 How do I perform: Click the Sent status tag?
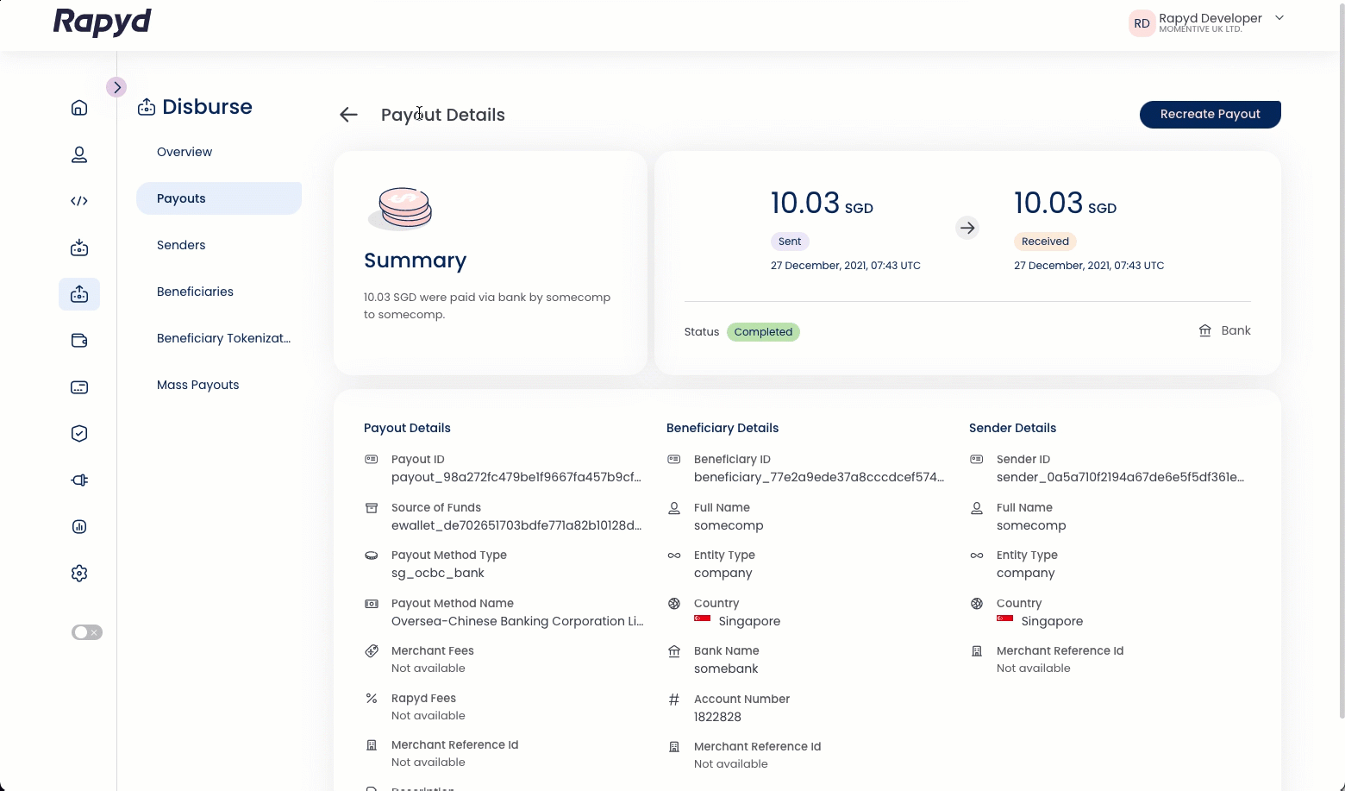coord(790,242)
